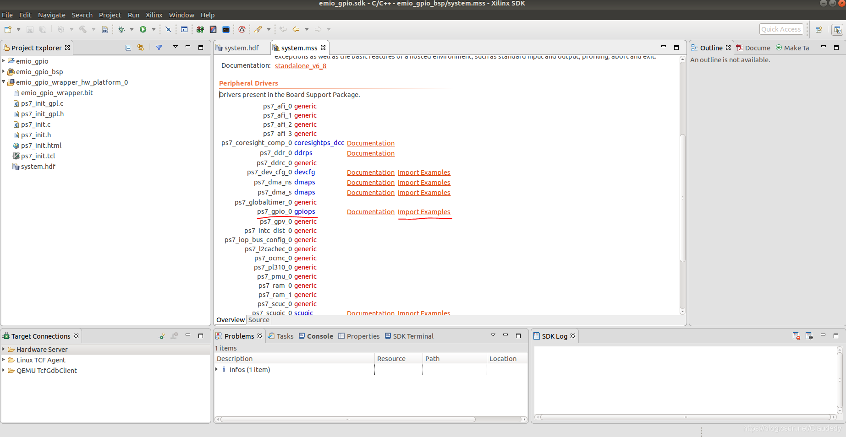Click Import Examples for ps7_gpio_0
The height and width of the screenshot is (437, 846).
(x=424, y=212)
